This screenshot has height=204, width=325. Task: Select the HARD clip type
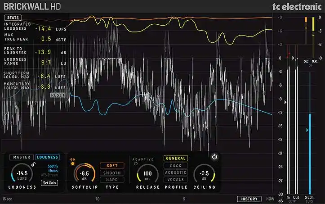pos(112,180)
